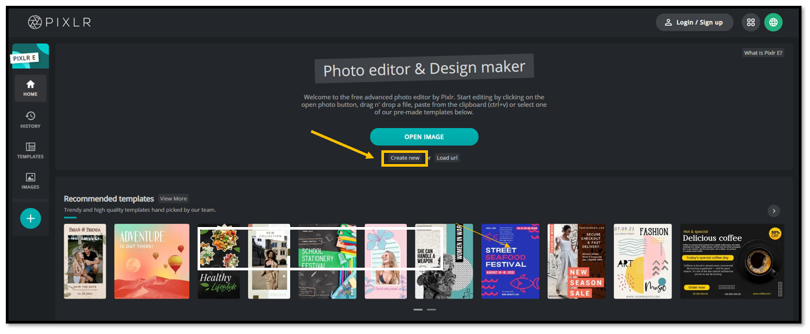Viewport: 810px width, 334px height.
Task: Open the pink woman portrait template
Action: [386, 261]
